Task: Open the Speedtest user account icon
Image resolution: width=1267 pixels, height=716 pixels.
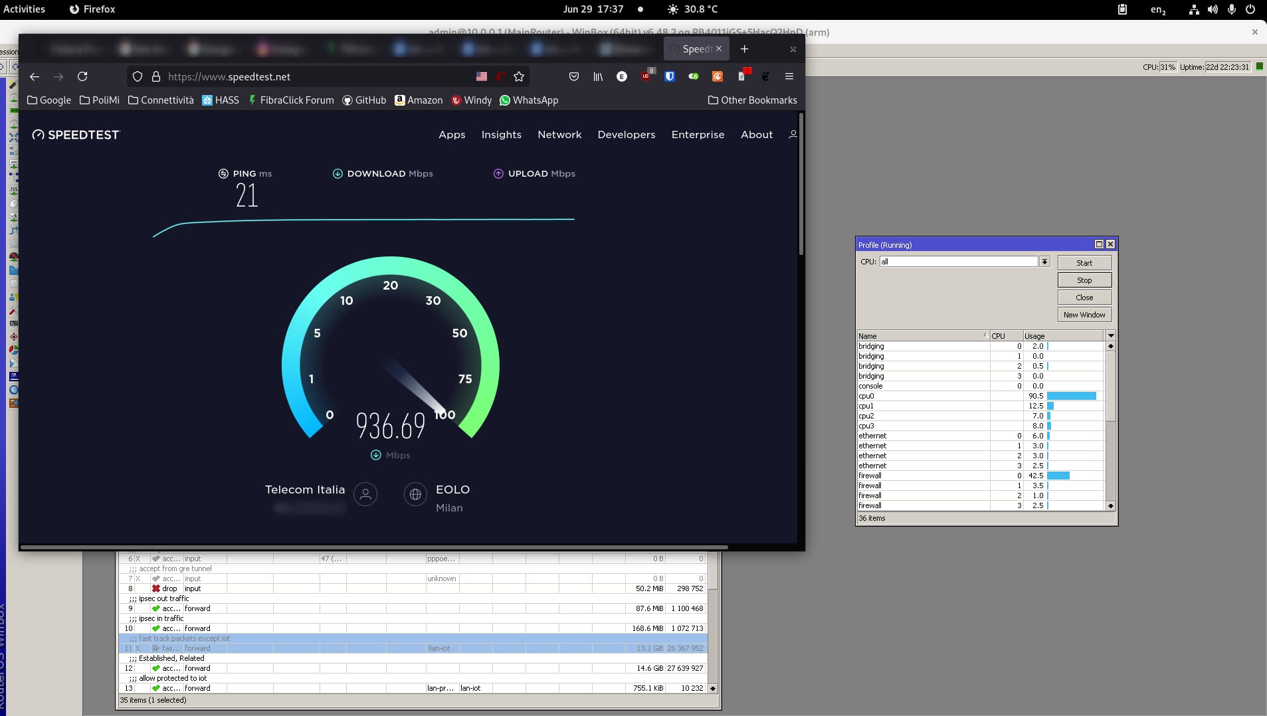Action: tap(793, 134)
